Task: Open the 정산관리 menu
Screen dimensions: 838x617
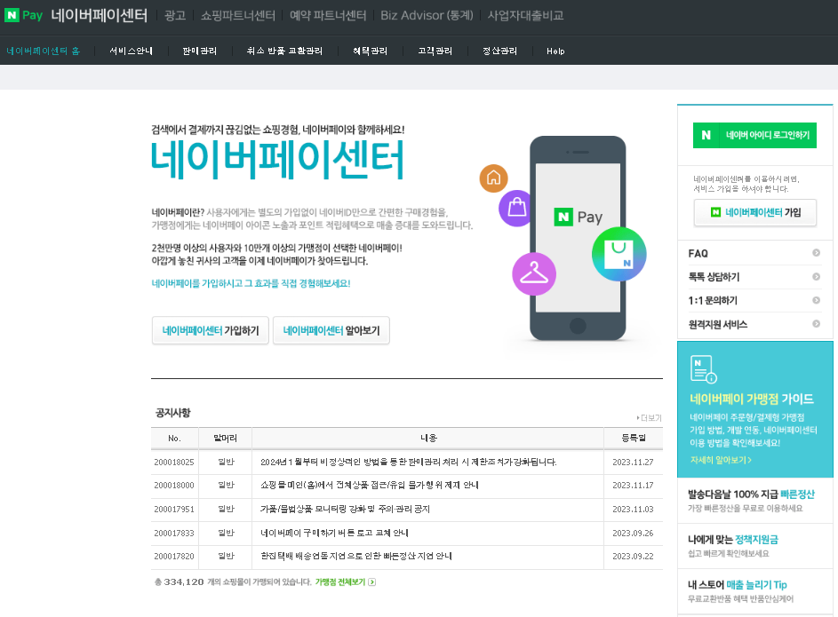Action: pyautogui.click(x=499, y=51)
